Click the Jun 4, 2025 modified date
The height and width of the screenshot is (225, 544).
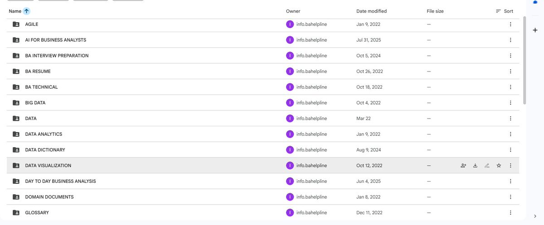point(368,181)
